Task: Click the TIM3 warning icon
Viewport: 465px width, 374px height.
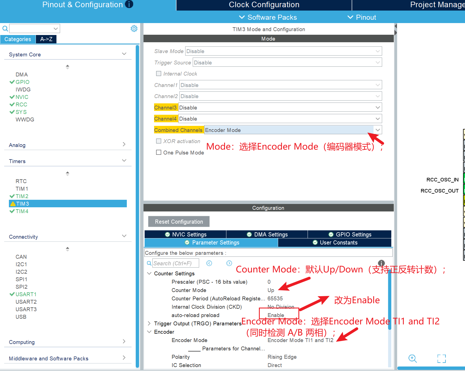Action: [x=13, y=204]
